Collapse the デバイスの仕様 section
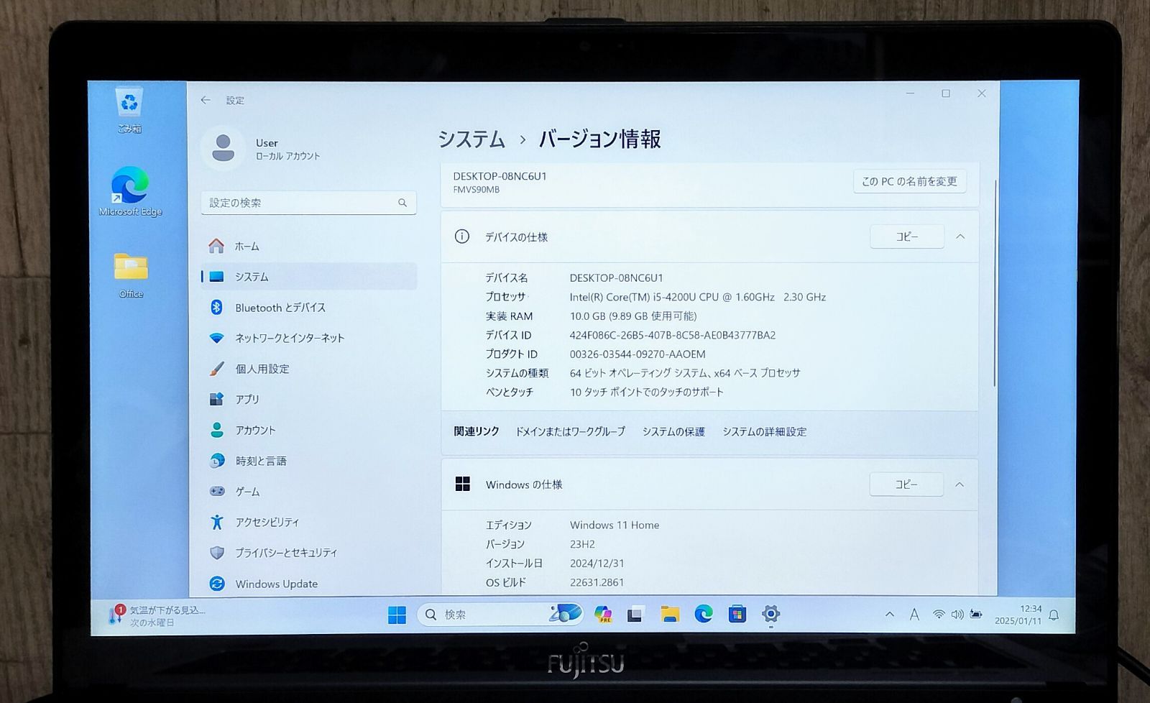 click(960, 236)
